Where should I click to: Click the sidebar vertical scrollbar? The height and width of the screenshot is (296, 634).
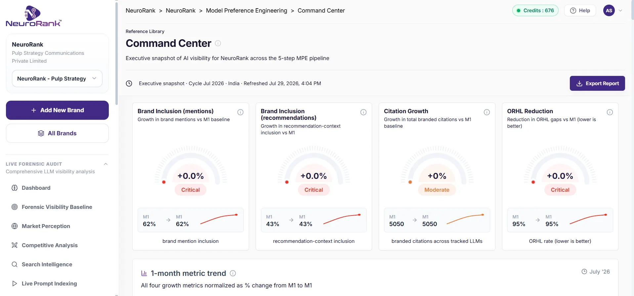click(x=116, y=53)
